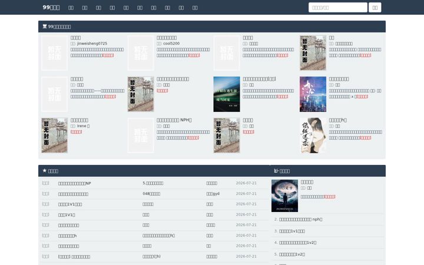The height and width of the screenshot is (265, 424).
Task: Click the thumbs-up icon in the ranking panel header
Action: (x=276, y=171)
